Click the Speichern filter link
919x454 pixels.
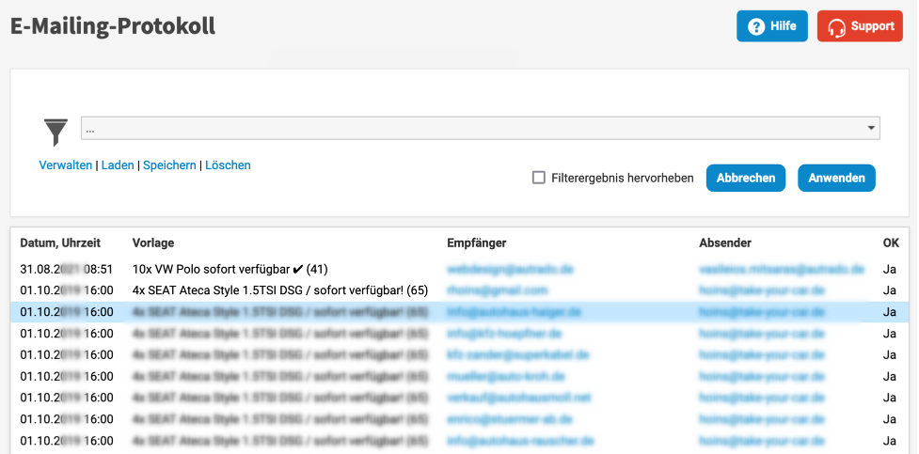coord(169,165)
